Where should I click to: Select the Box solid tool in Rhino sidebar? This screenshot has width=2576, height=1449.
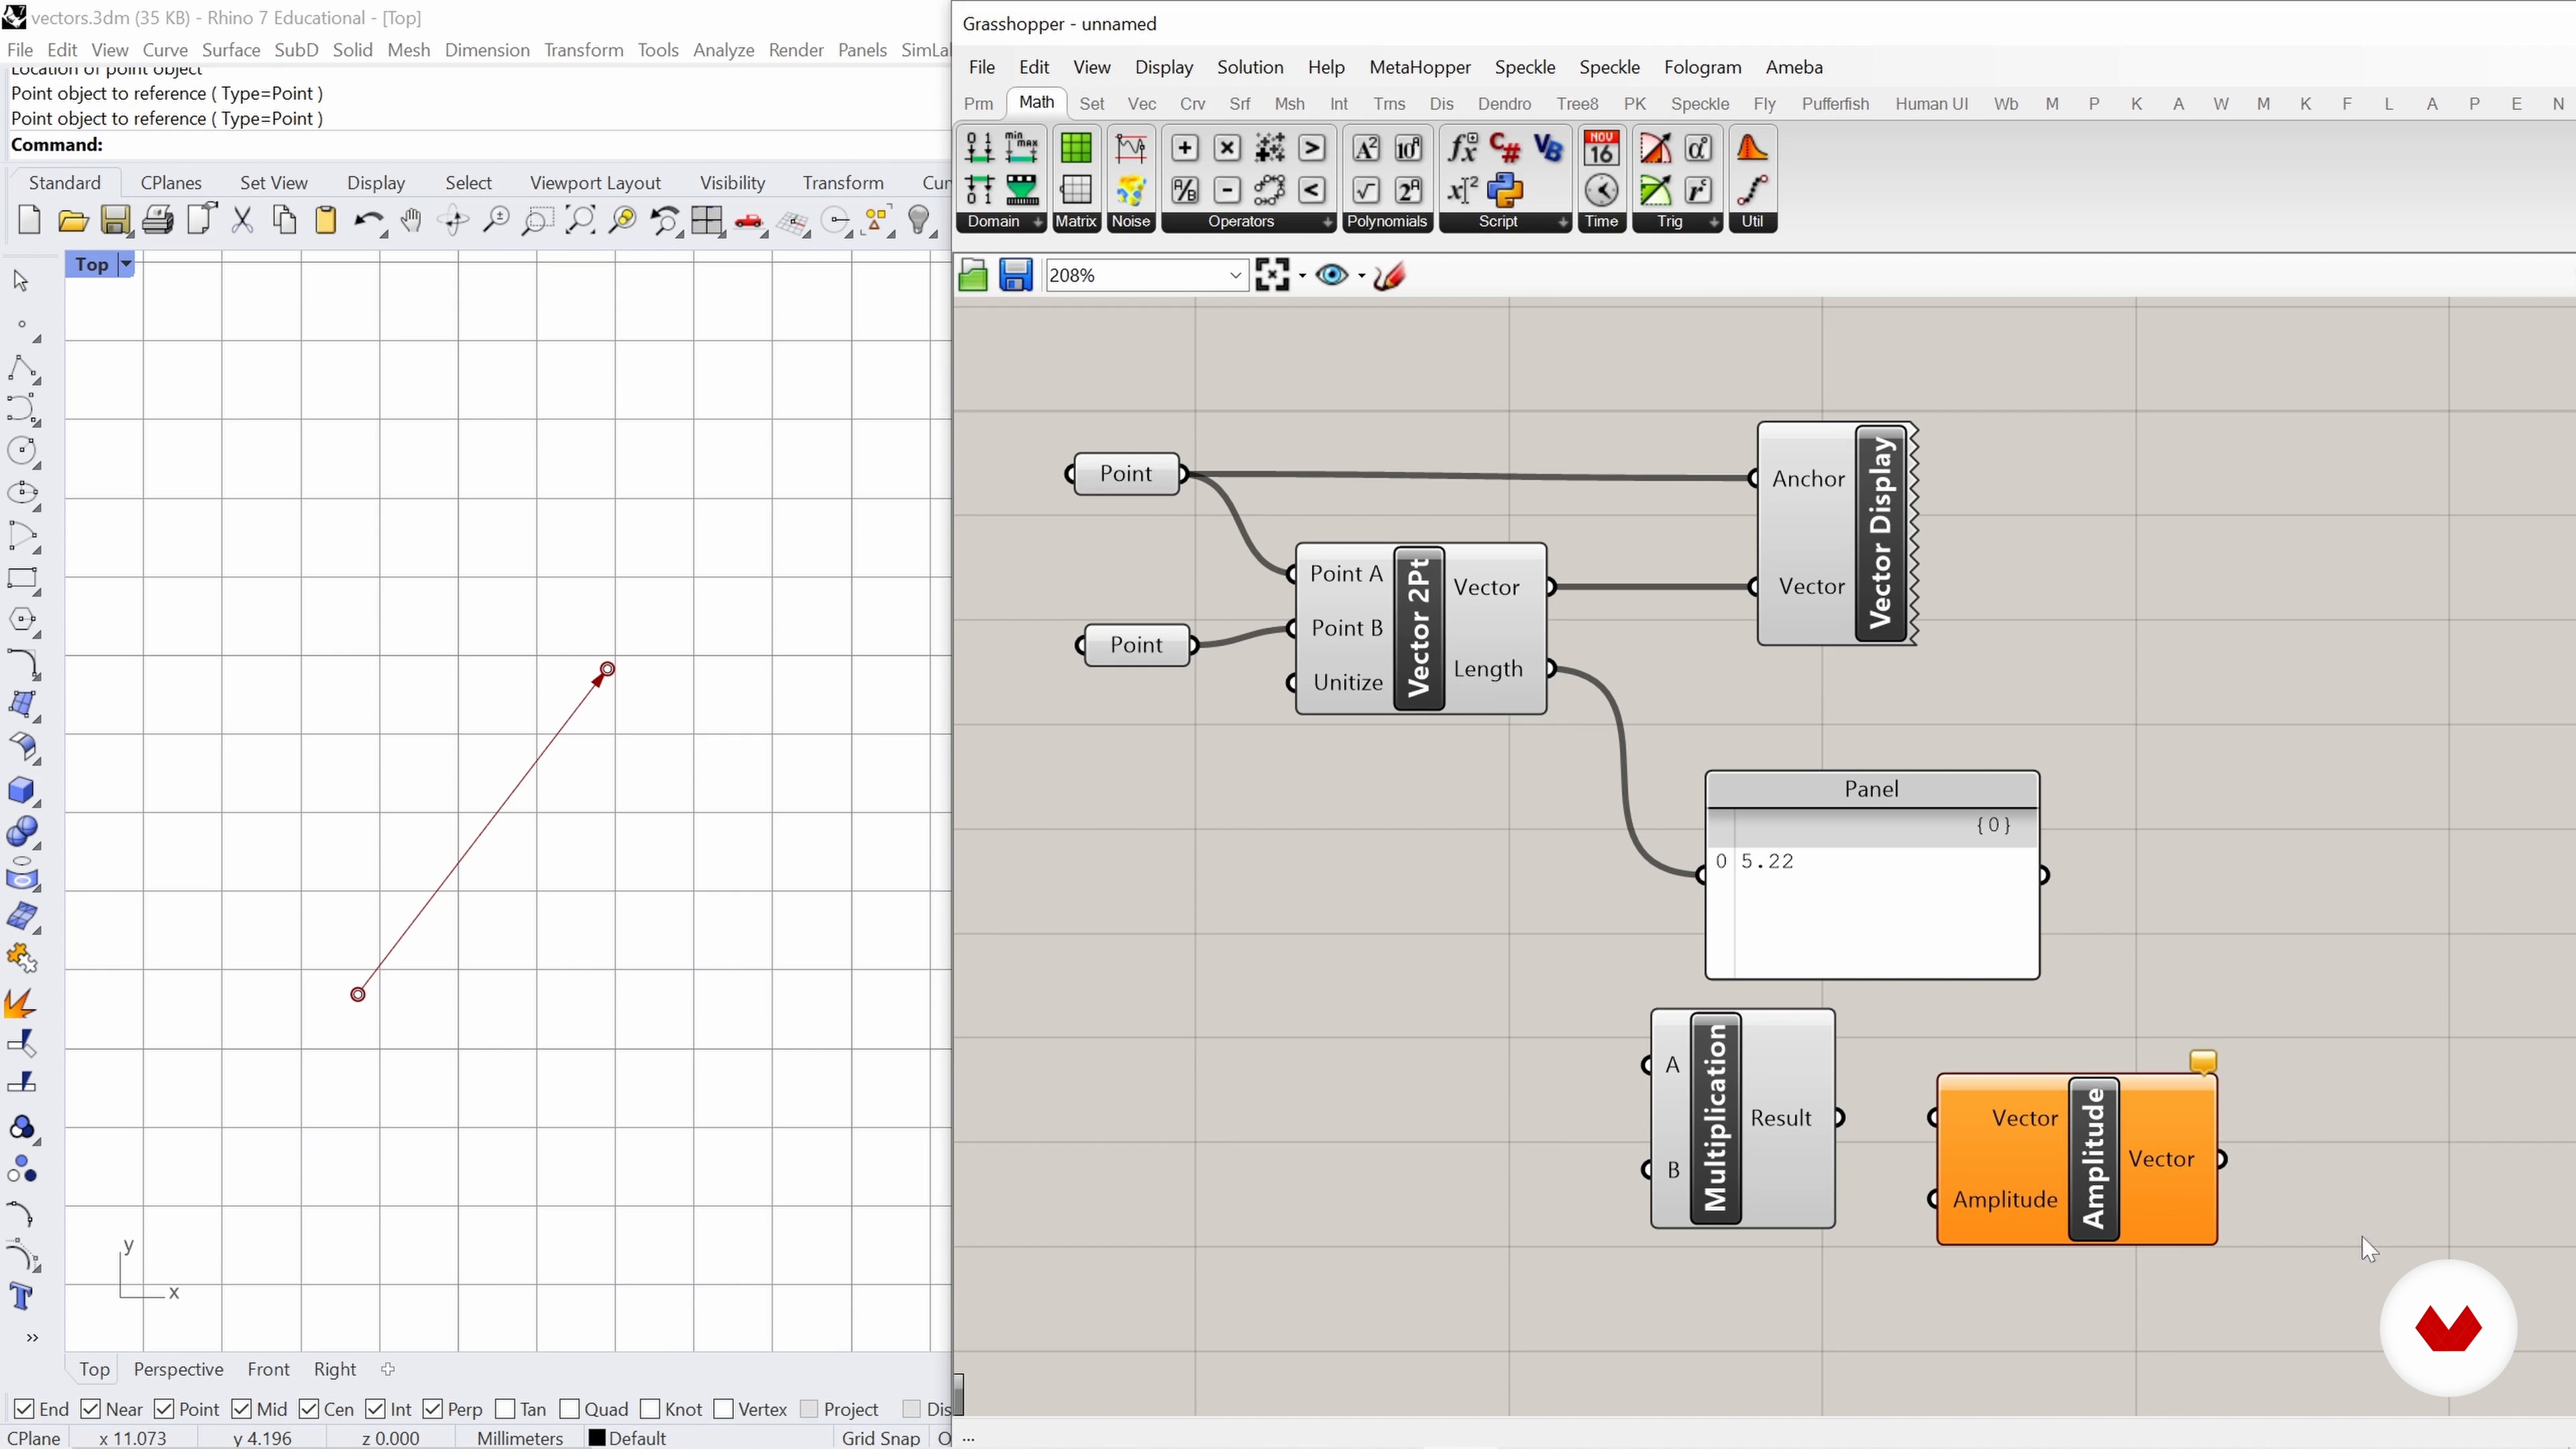pyautogui.click(x=22, y=790)
